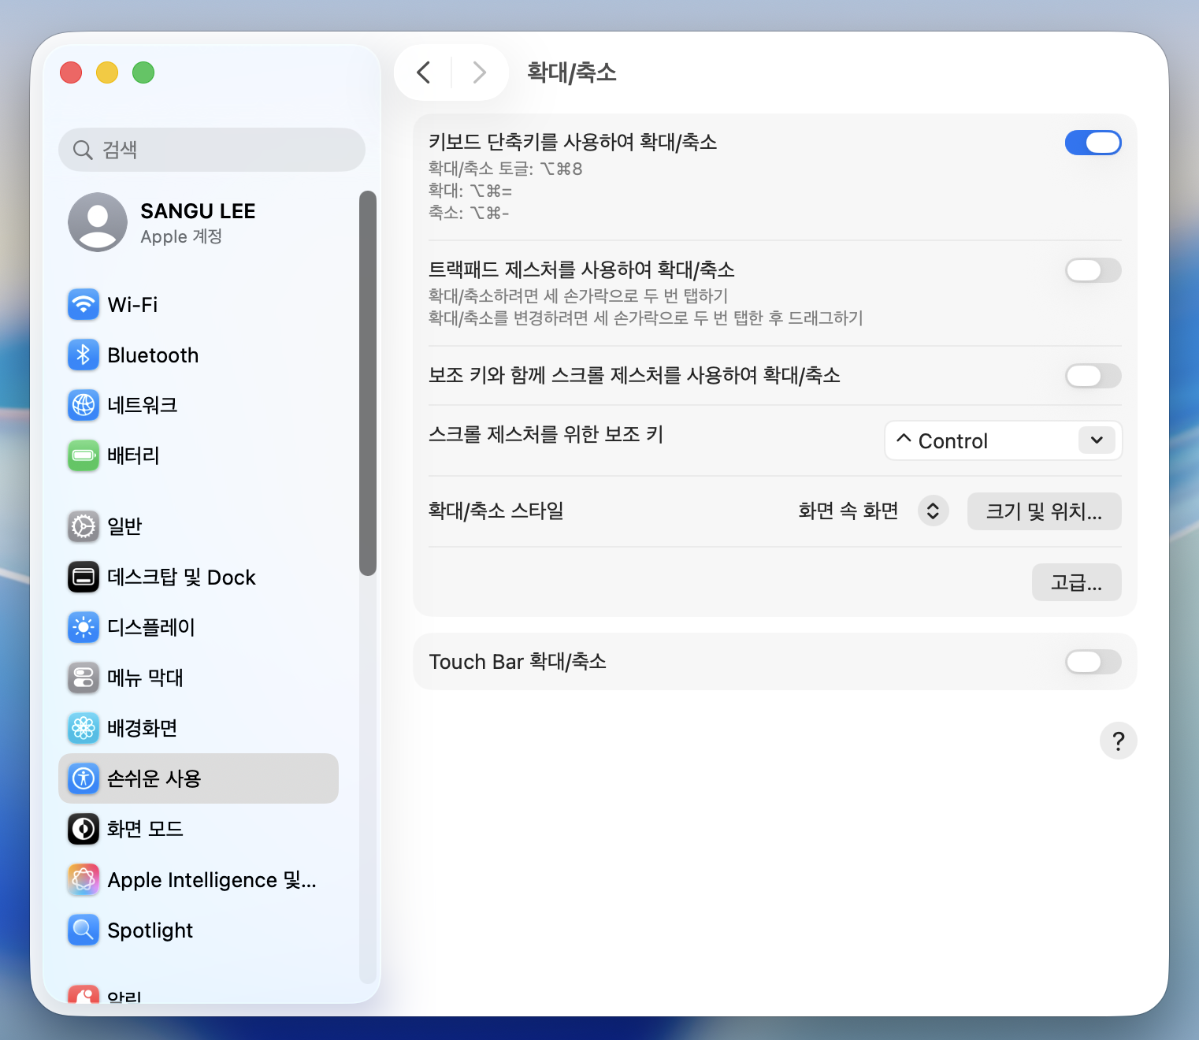Open 네트워크 settings via its globe icon
Screen dimensions: 1199x1040
coord(83,405)
